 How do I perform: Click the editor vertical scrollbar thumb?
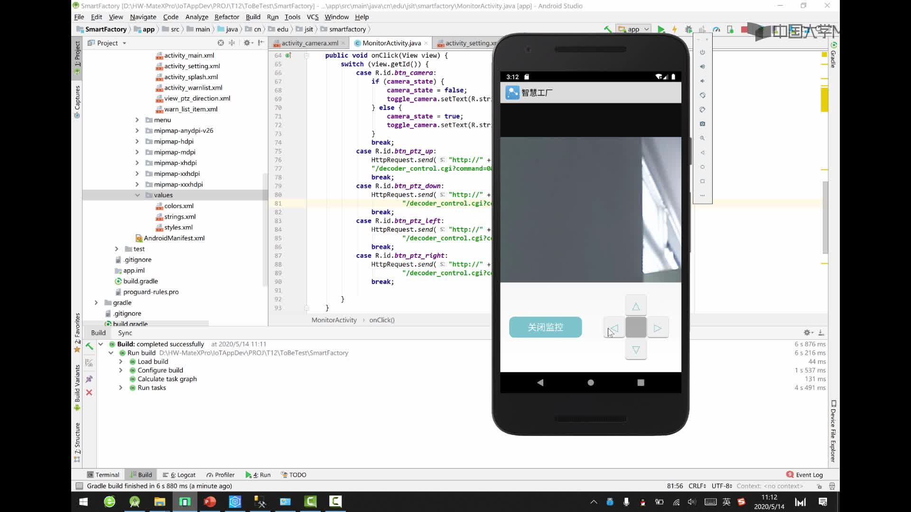tap(825, 217)
